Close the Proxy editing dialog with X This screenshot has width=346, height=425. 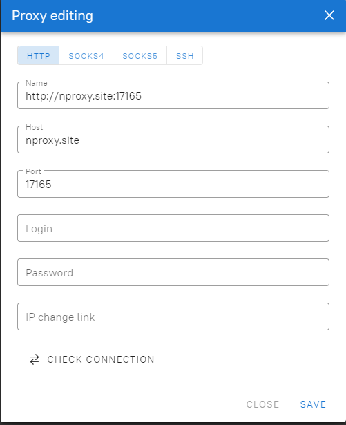pyautogui.click(x=329, y=15)
